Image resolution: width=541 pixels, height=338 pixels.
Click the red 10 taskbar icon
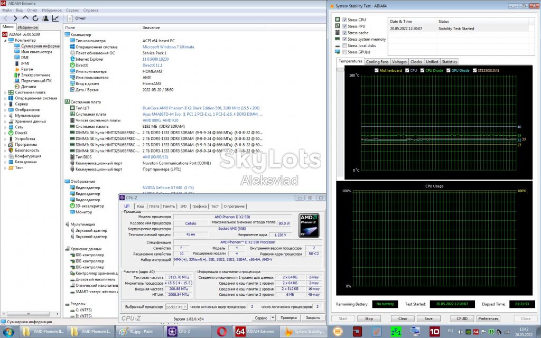pos(434,332)
